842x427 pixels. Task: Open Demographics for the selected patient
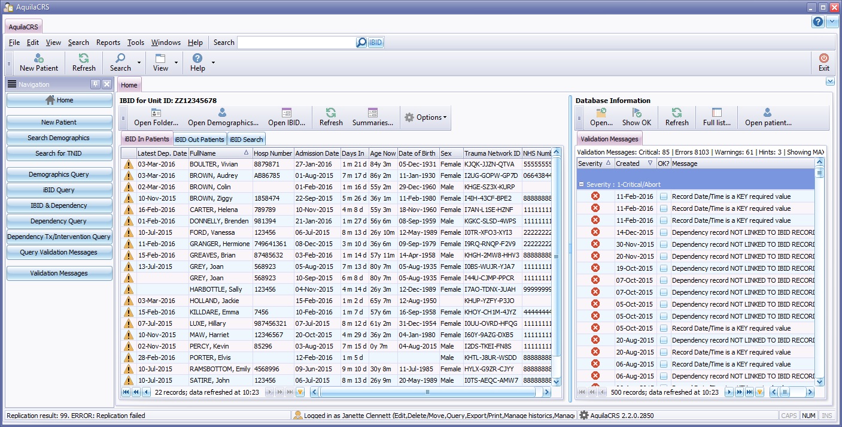tap(223, 113)
